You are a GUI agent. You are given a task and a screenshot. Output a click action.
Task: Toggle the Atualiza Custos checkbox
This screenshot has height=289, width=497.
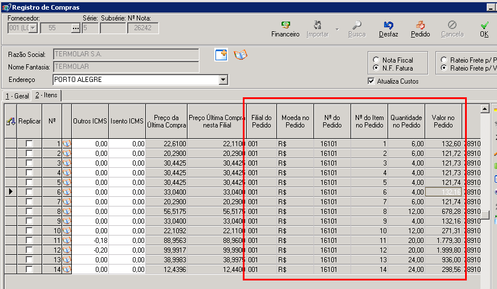(371, 81)
